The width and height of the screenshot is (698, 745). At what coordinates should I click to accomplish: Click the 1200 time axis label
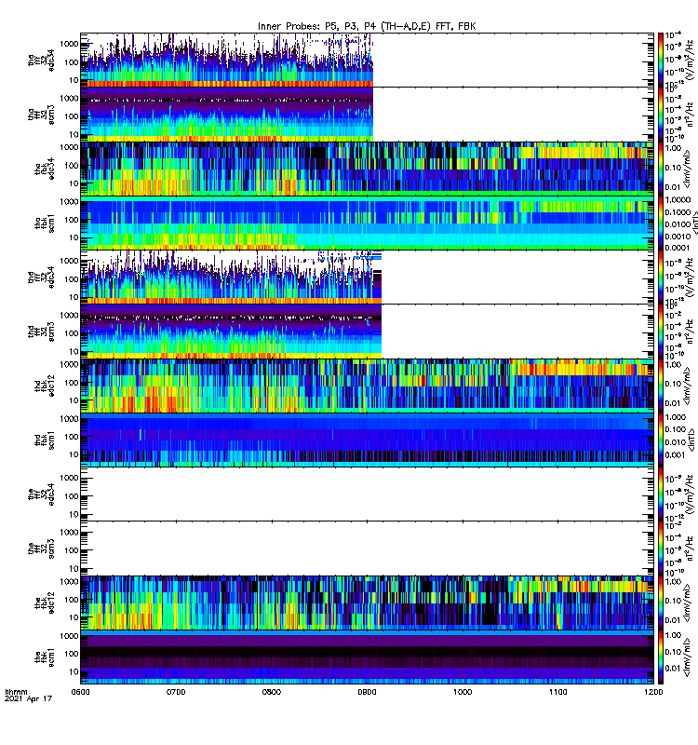654,692
